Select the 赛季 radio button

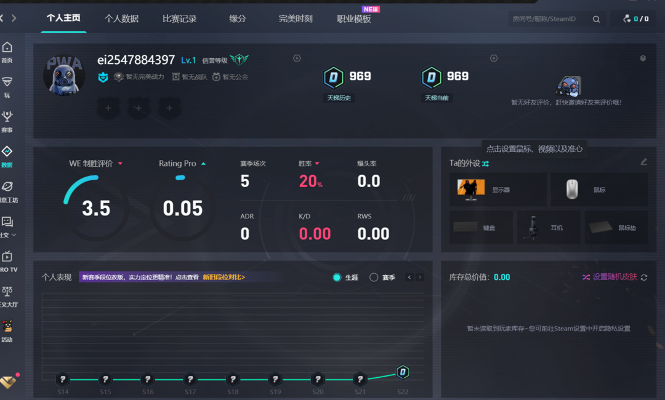(374, 277)
